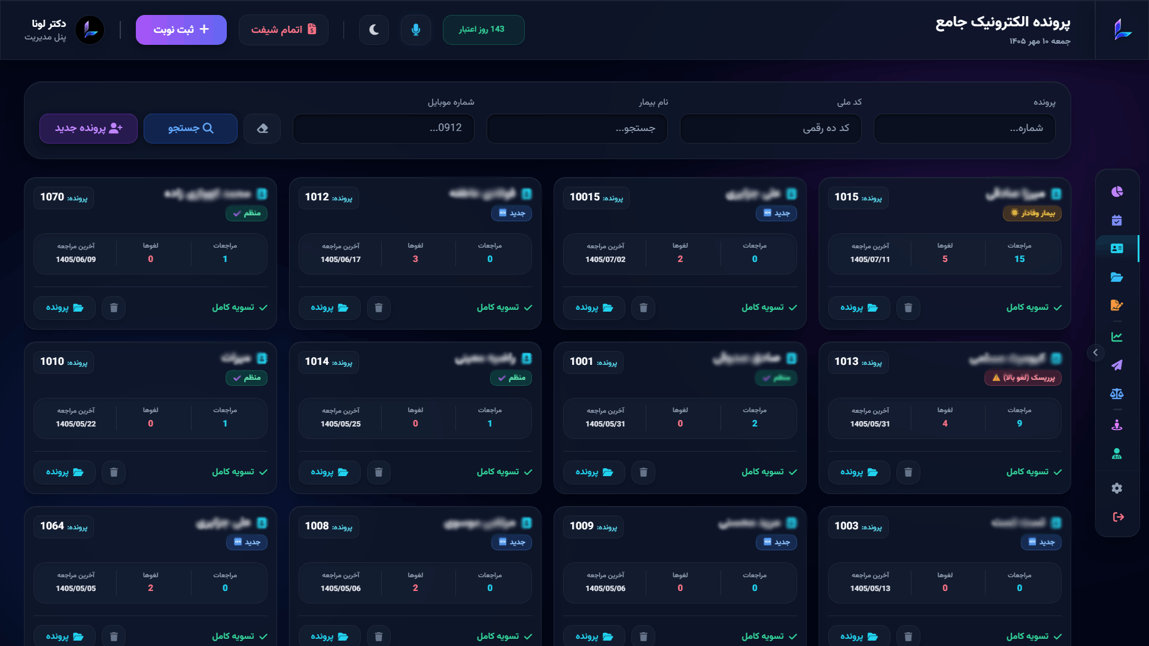Delete patient record 1001 with trash icon
Screen dimensions: 1149x646
pos(643,472)
